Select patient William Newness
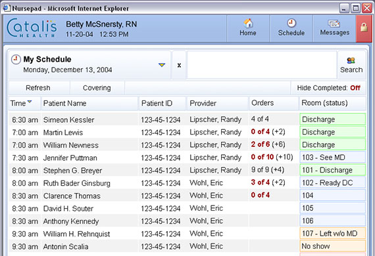 pyautogui.click(x=71, y=145)
